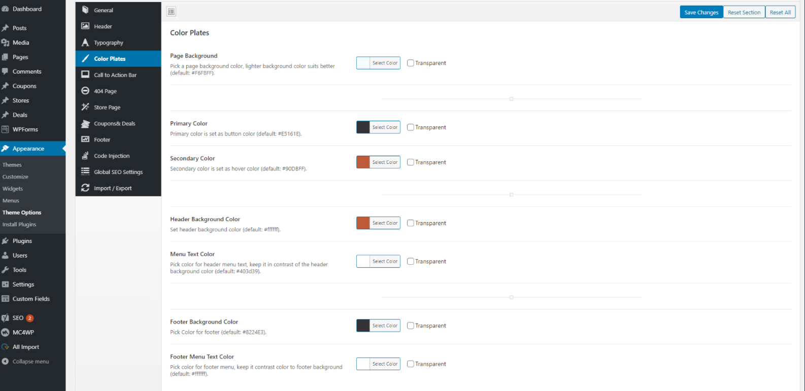Open the Widgets submenu link under Appearance
This screenshot has width=805, height=391.
pos(13,189)
